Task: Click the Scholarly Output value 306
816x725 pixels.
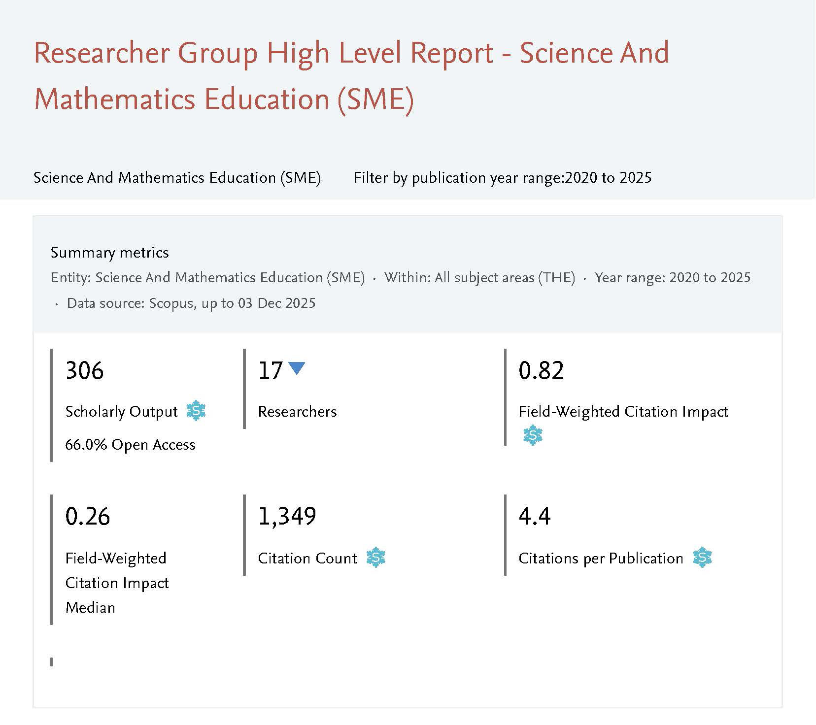Action: [x=84, y=370]
